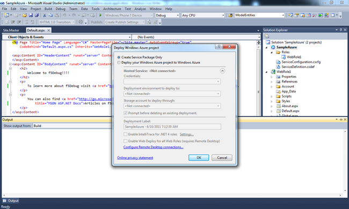349x209 pixels.
Task: Open the ModelEntities find dropdown
Action: (x=259, y=16)
